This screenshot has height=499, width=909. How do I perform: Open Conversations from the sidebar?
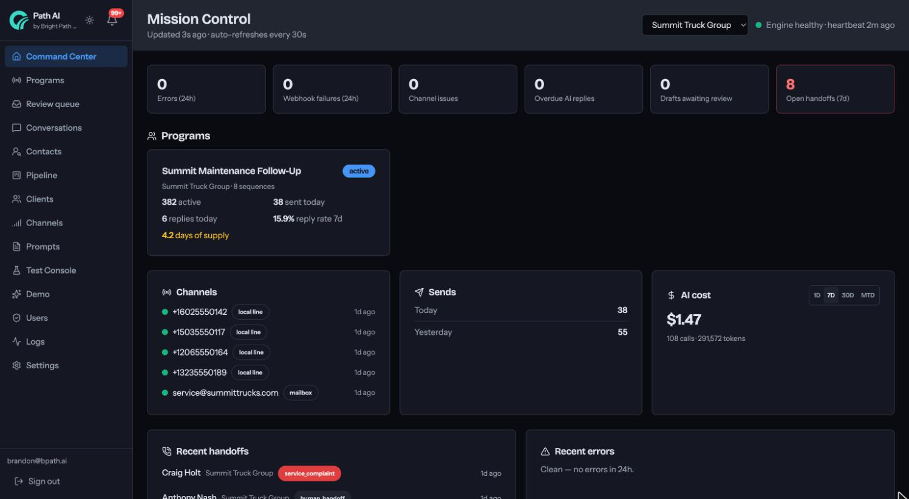(x=66, y=128)
